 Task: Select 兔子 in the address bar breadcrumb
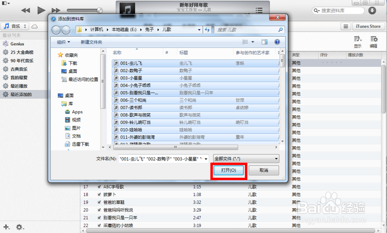[149, 29]
